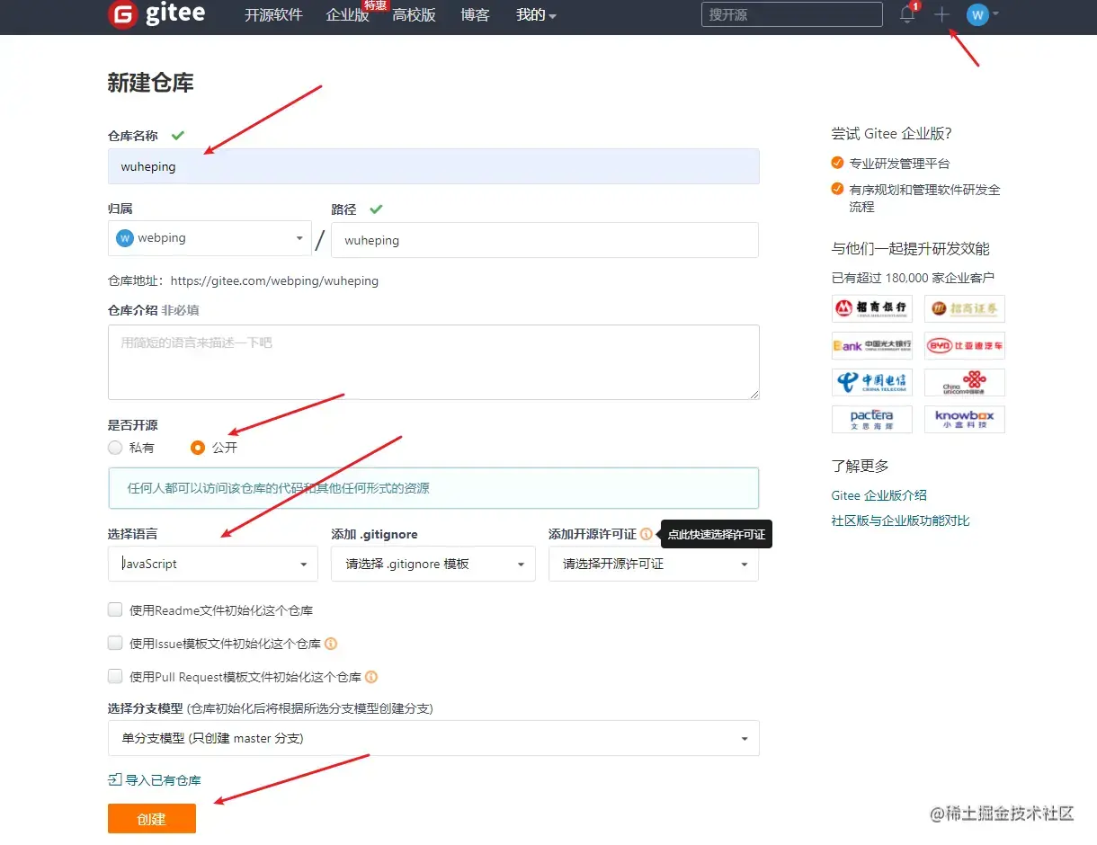Click the 路径 input field
1097x845 pixels.
click(545, 240)
